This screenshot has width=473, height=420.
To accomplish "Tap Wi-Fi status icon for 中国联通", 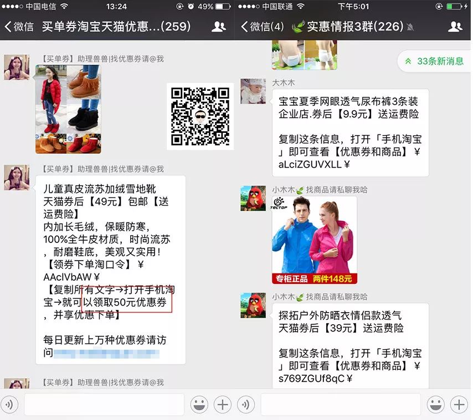I will [x=300, y=6].
